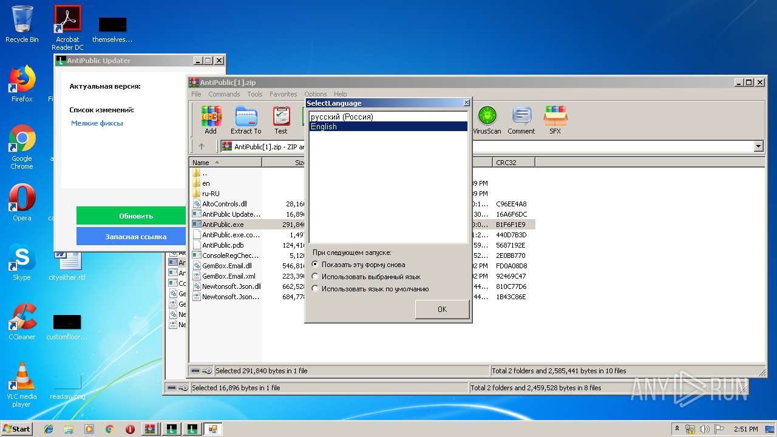Screen dimensions: 777x437
Task: Open the Skype desktop shortcut
Action: point(22,262)
